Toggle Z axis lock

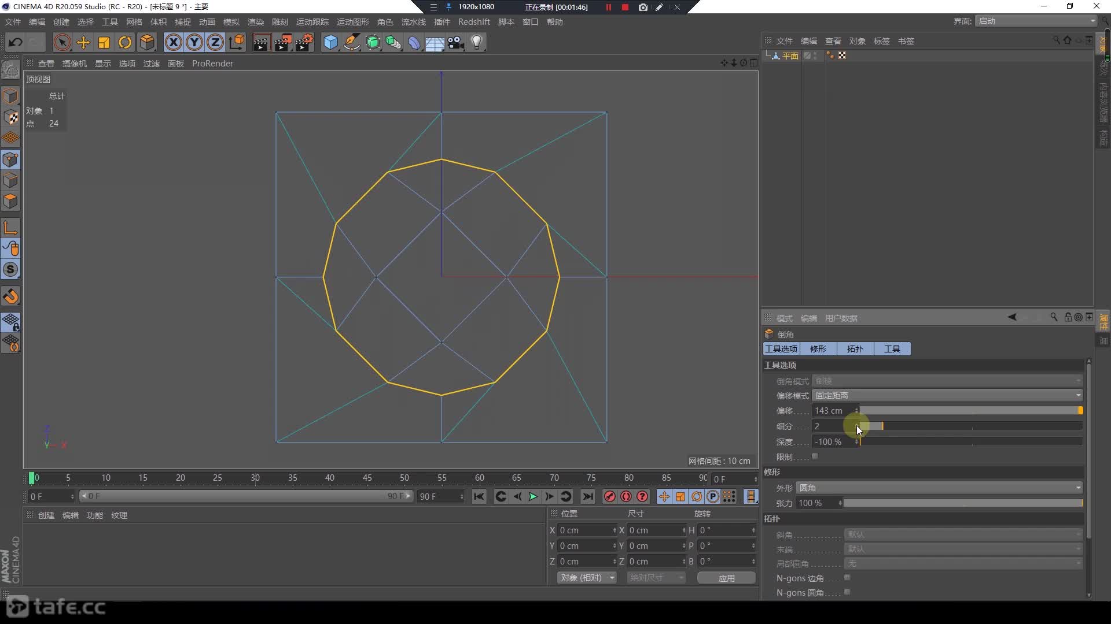[215, 42]
